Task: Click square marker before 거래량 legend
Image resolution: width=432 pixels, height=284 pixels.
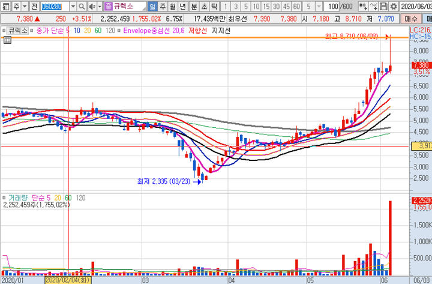Action: (4, 198)
